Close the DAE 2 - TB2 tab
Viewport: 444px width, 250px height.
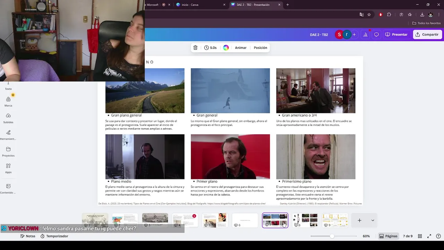[x=279, y=5]
